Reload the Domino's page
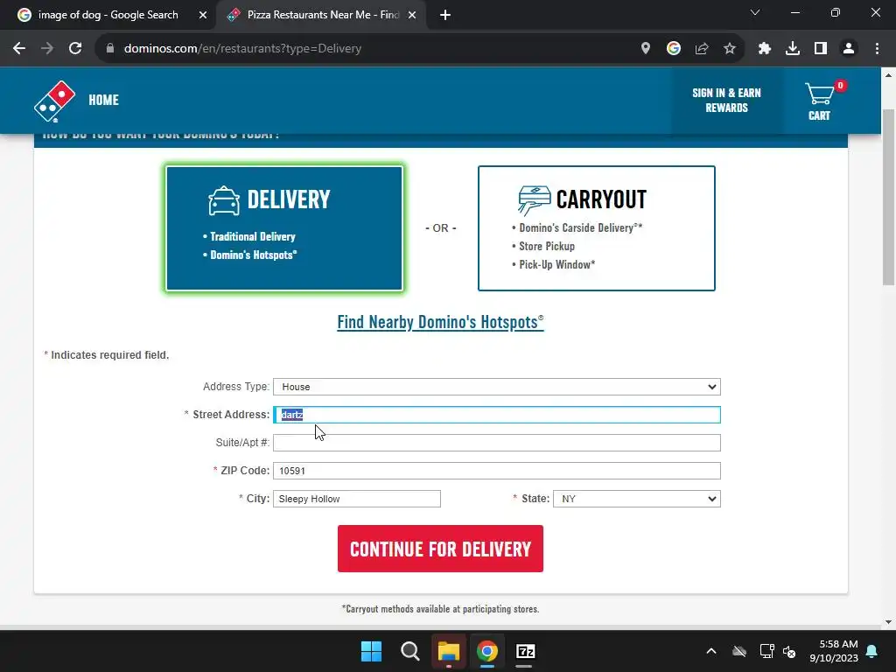 tap(75, 49)
